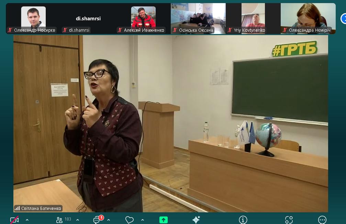Select Осінська Оксана video thumbnail
Screen dimensions: 346x224
198,18
